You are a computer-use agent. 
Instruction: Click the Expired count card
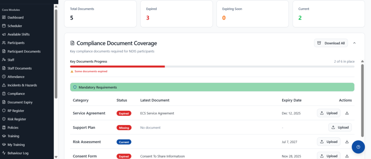176,14
